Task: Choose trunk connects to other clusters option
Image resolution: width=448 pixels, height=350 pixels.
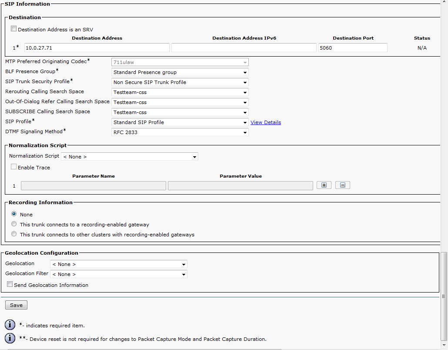Action: pyautogui.click(x=14, y=234)
